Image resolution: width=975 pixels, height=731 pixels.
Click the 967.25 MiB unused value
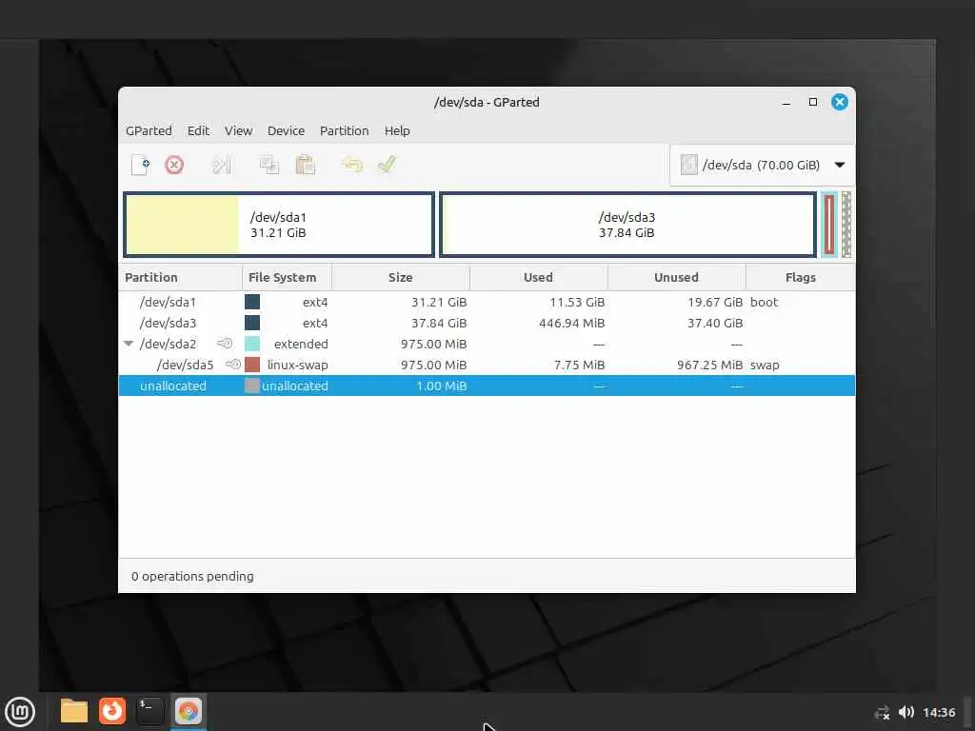tap(709, 365)
